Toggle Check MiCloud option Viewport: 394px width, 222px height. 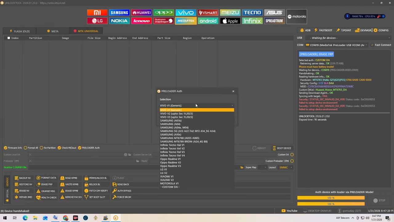[67, 148]
